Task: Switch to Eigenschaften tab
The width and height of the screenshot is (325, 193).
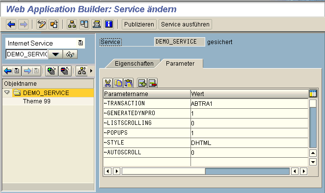Action: 134,64
